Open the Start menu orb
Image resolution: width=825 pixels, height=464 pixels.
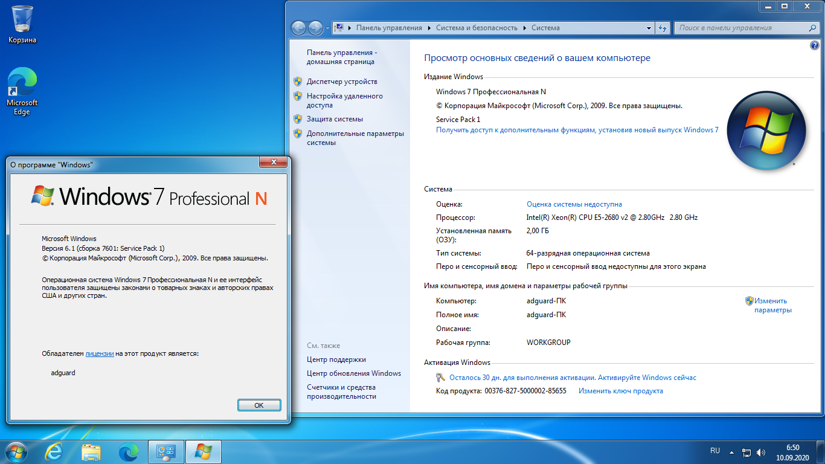(15, 451)
